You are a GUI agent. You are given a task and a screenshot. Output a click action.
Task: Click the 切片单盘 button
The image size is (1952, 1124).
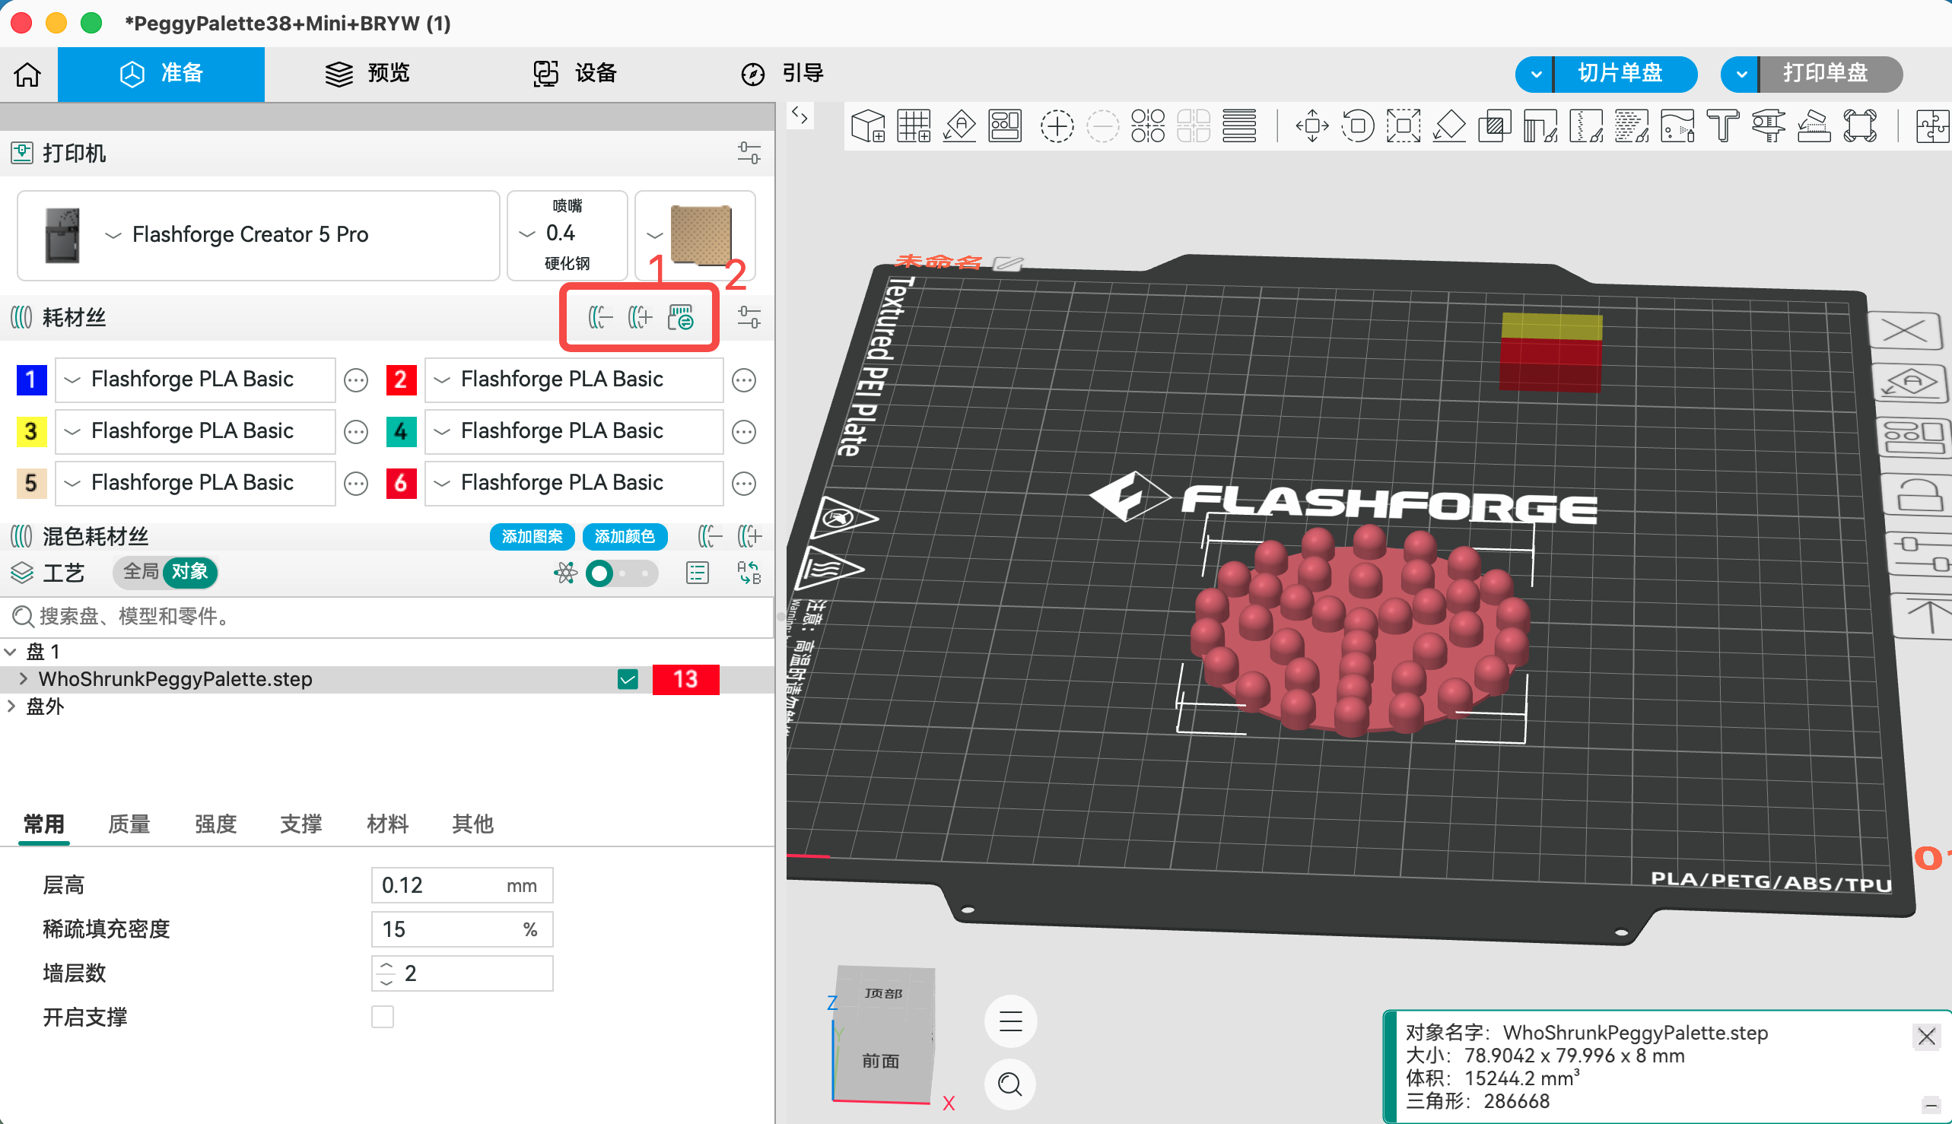coord(1625,74)
